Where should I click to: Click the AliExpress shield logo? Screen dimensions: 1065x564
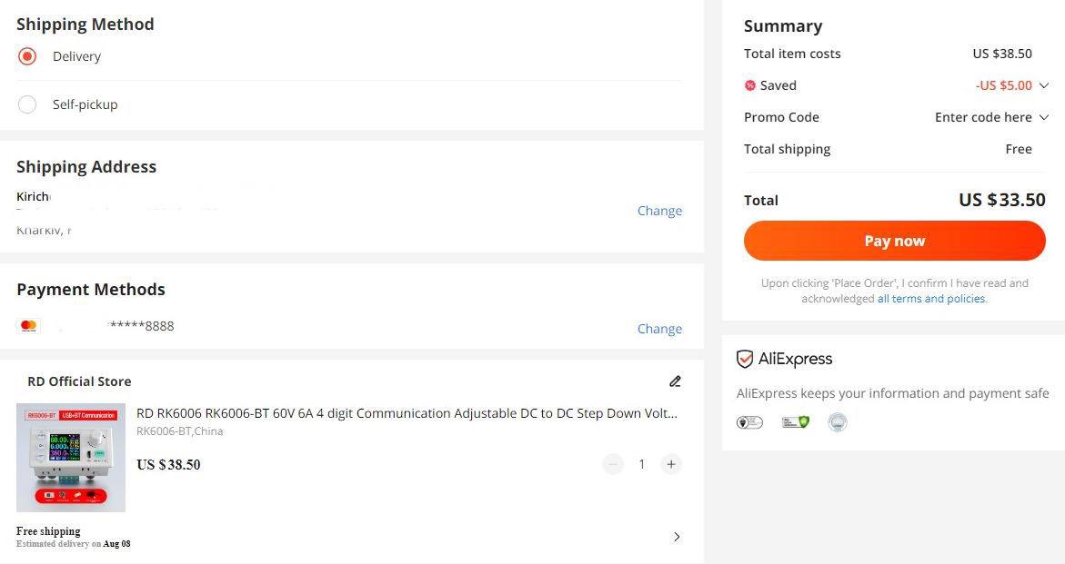click(745, 359)
